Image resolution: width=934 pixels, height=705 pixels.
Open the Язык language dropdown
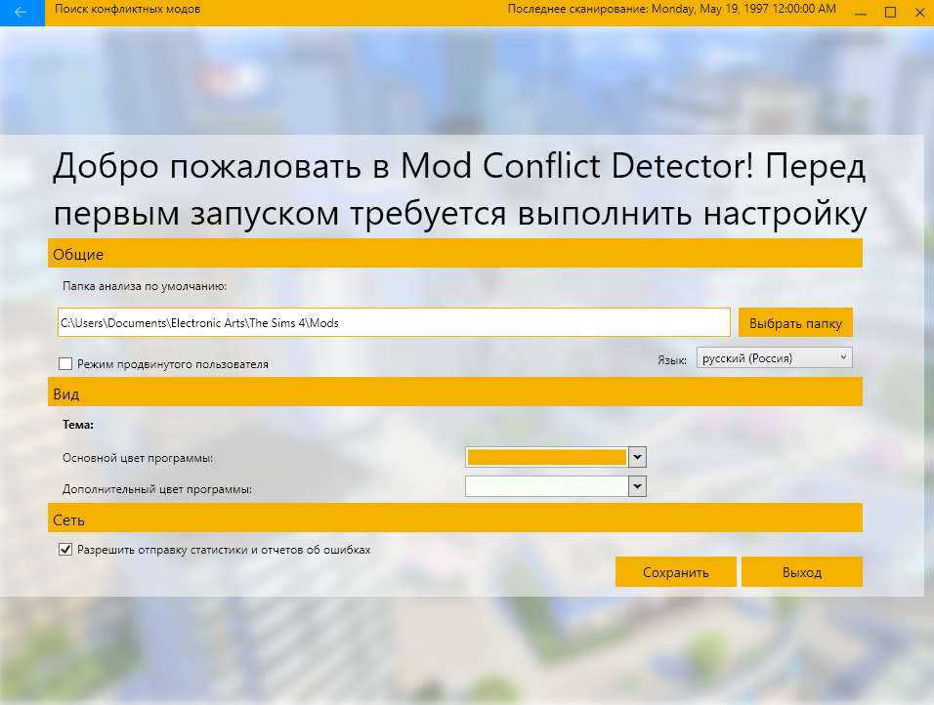click(775, 357)
